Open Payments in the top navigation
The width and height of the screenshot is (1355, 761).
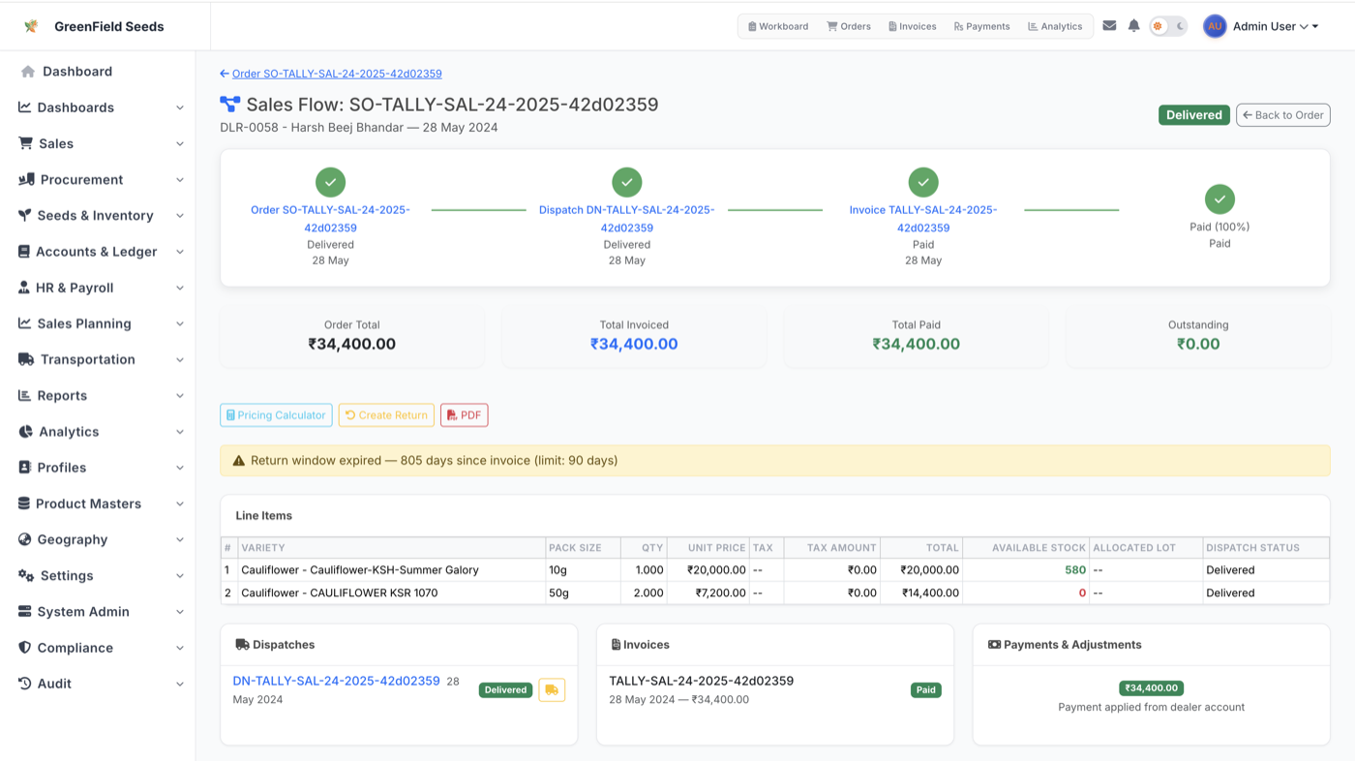tap(981, 26)
